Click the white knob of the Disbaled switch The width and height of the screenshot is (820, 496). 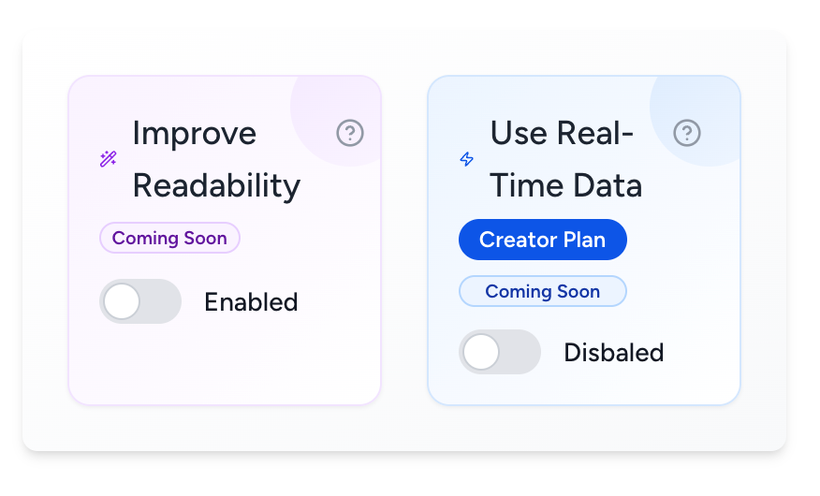(482, 352)
